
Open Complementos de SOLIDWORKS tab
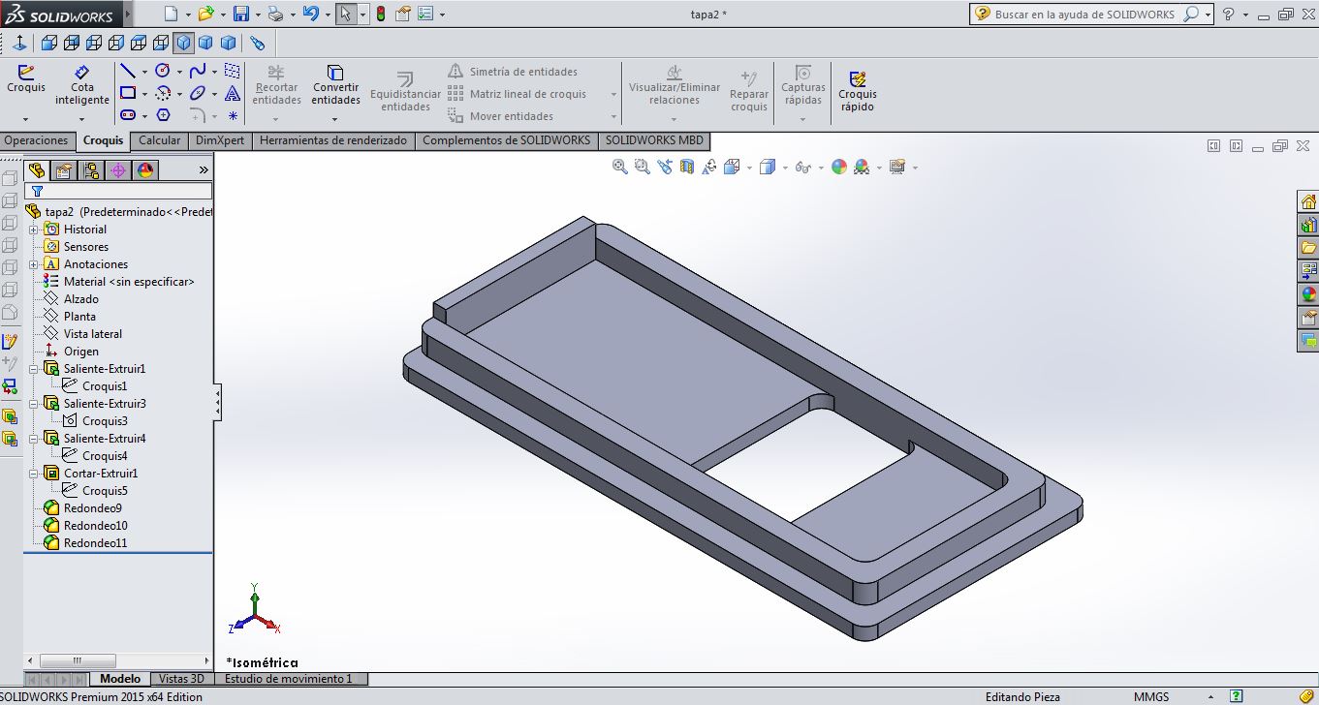point(506,140)
